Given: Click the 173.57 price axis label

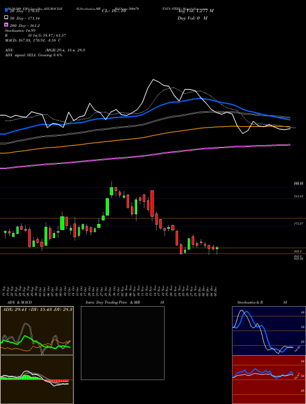Looking at the screenshot, I should pos(298,224).
